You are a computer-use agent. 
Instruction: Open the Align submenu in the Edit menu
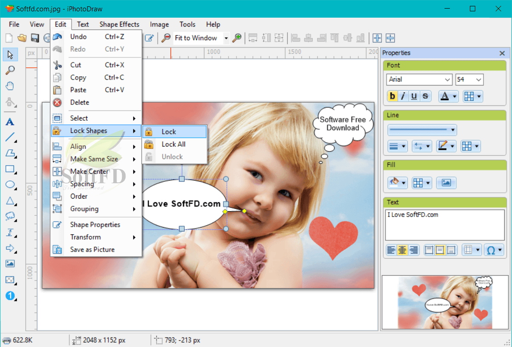(96, 147)
